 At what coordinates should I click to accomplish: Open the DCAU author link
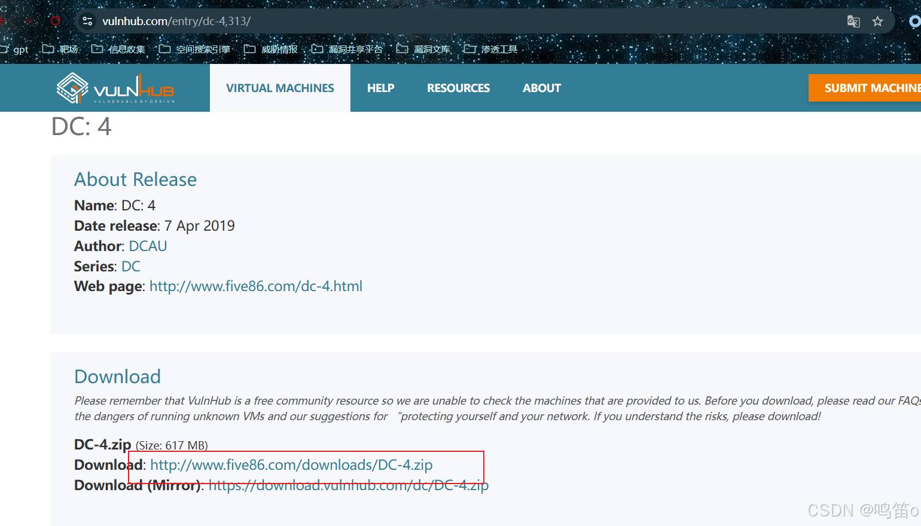pyautogui.click(x=148, y=246)
